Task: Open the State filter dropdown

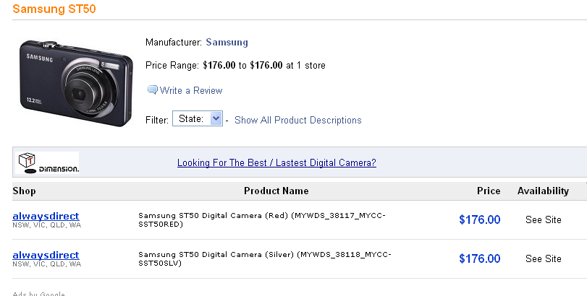Action: point(197,119)
